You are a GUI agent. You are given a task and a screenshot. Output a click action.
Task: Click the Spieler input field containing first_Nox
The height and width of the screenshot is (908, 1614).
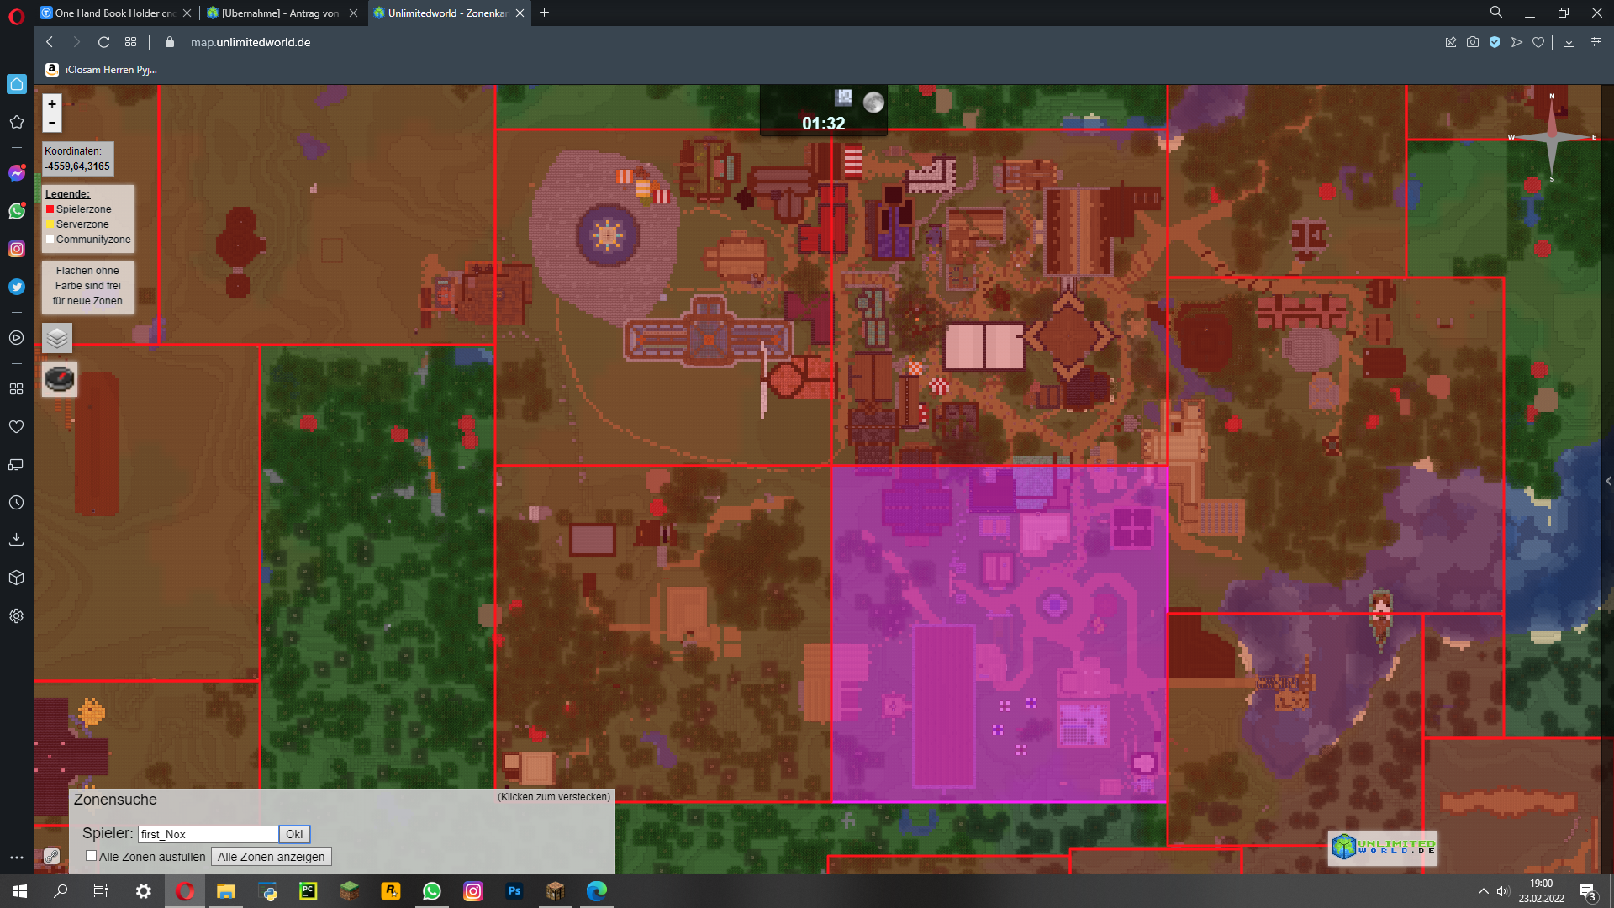point(208,834)
